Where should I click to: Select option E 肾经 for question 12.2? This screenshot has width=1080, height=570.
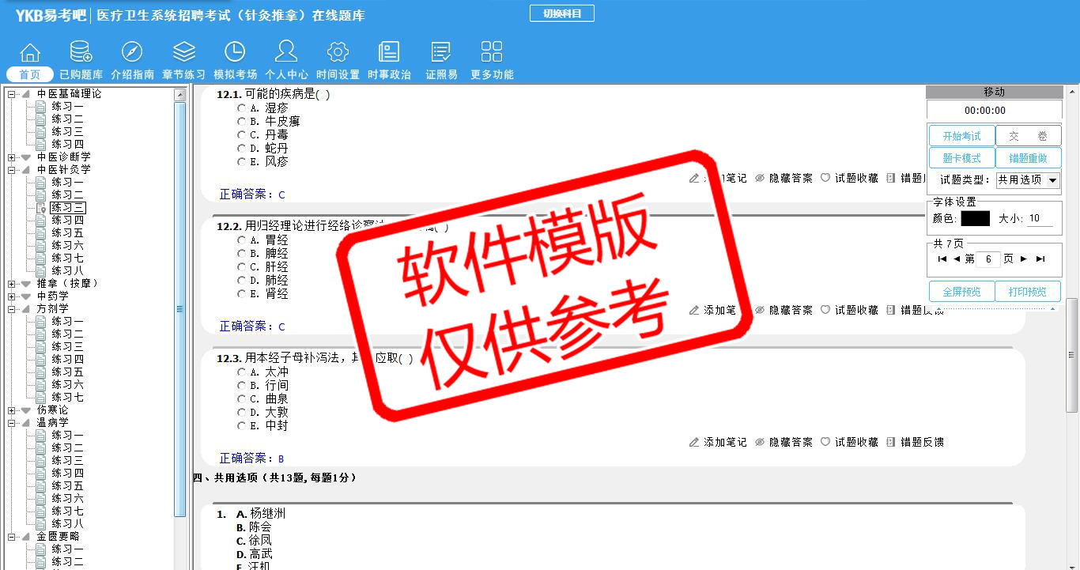(x=242, y=294)
